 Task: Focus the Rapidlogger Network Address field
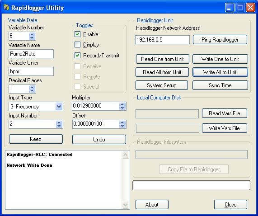(x=162, y=40)
